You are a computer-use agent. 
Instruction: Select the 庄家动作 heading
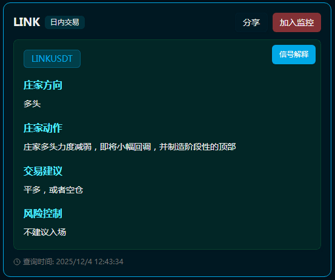43,128
